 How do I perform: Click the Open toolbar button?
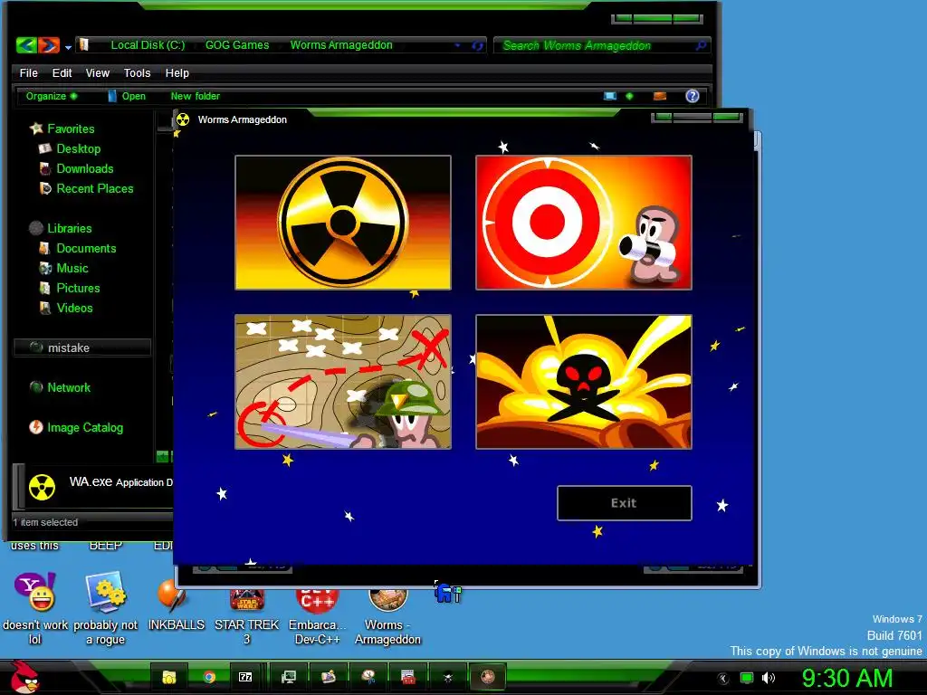pos(127,96)
